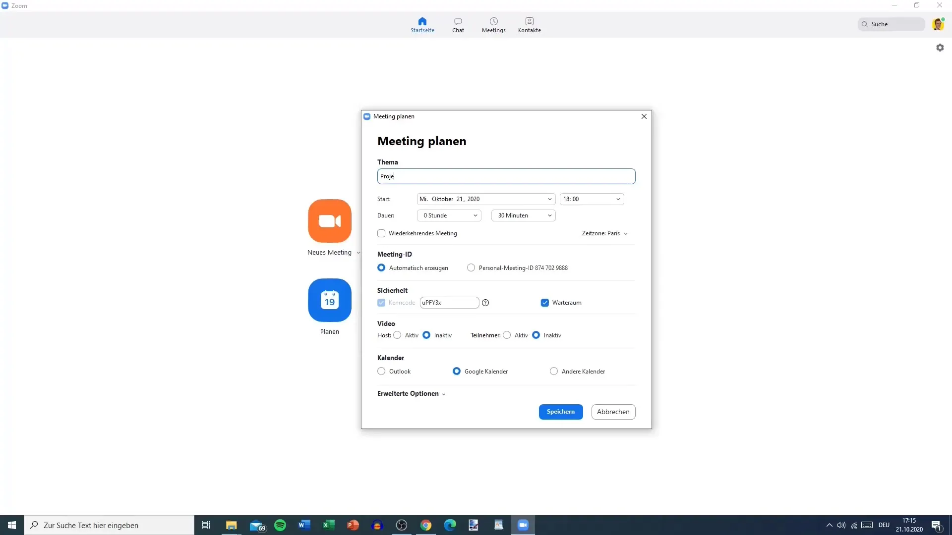The height and width of the screenshot is (535, 952).
Task: Open the Startseite home tab
Action: point(422,24)
